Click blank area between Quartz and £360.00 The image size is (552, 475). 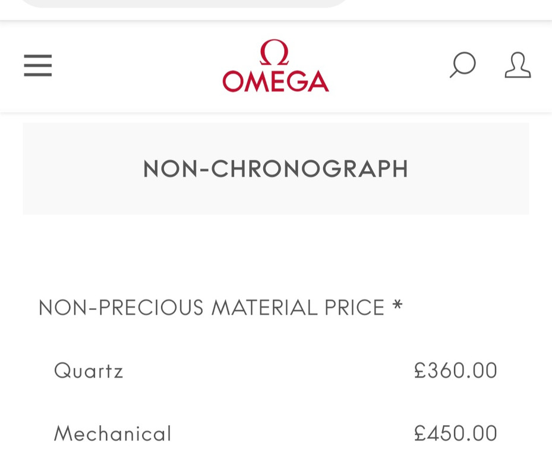[x=267, y=370]
